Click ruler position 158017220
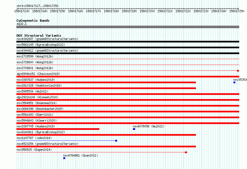Viewport: 247px width, 169px height. pyautogui.click(x=183, y=11)
